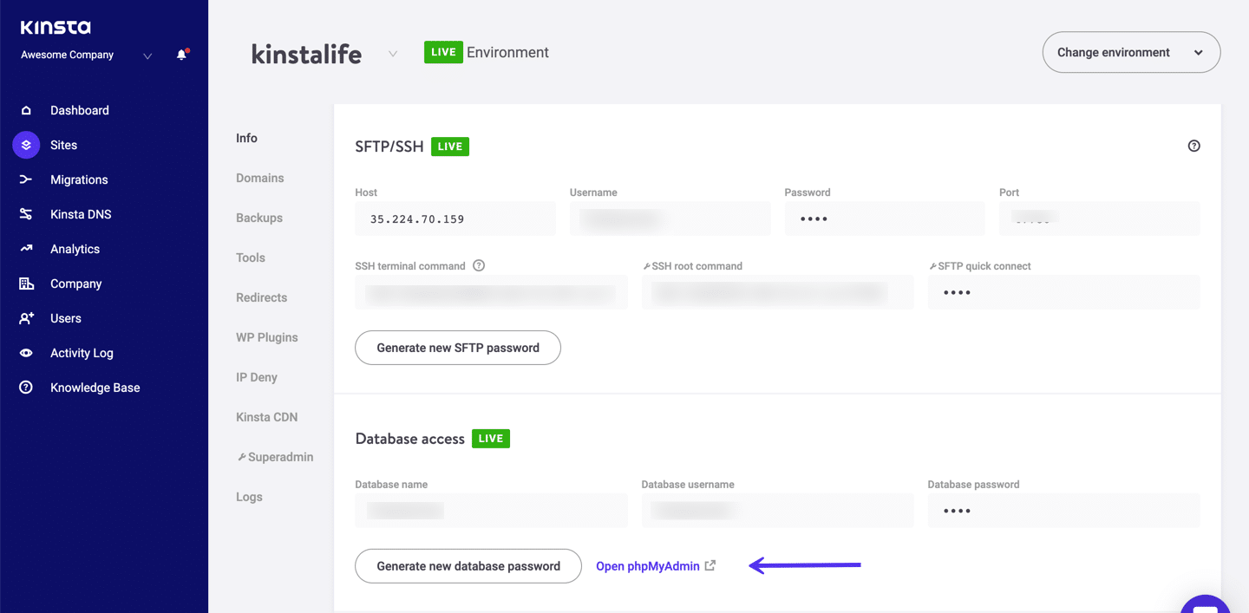The width and height of the screenshot is (1249, 613).
Task: Click the help icon on the SFTP/SSH panel
Action: click(x=1194, y=146)
